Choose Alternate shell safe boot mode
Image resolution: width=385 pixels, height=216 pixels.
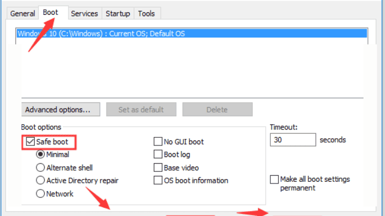[x=40, y=168]
